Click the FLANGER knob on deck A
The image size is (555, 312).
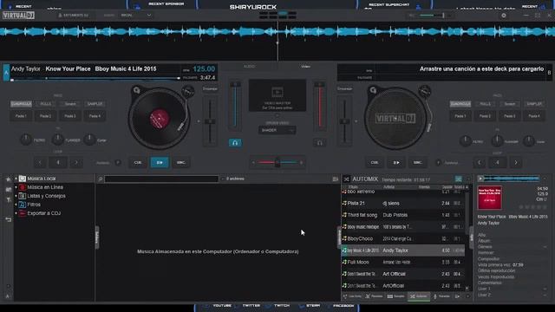(57, 140)
